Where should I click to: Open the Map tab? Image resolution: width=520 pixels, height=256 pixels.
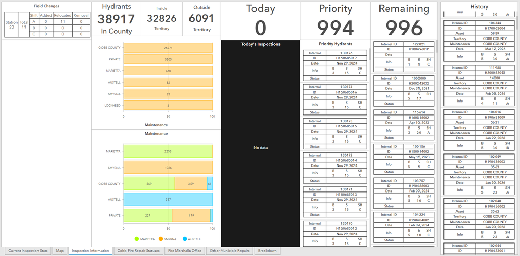60,251
